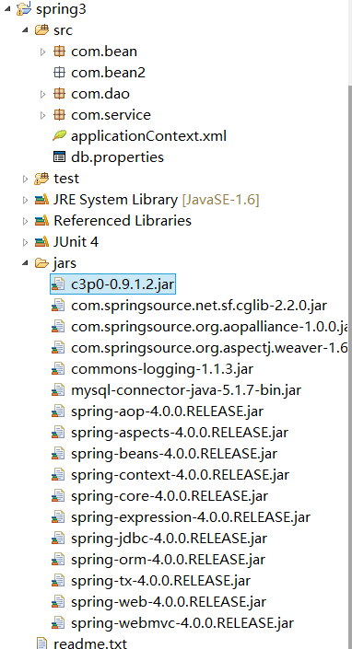Image resolution: width=352 pixels, height=649 pixels.
Task: Click the aspectj.weaver jar file icon
Action: 58,348
